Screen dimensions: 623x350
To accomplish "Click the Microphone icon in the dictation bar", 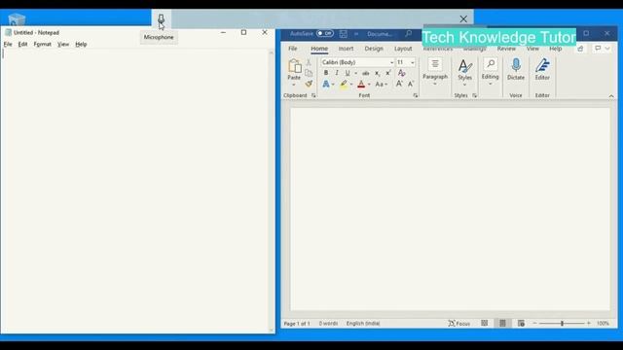I will 161,18.
